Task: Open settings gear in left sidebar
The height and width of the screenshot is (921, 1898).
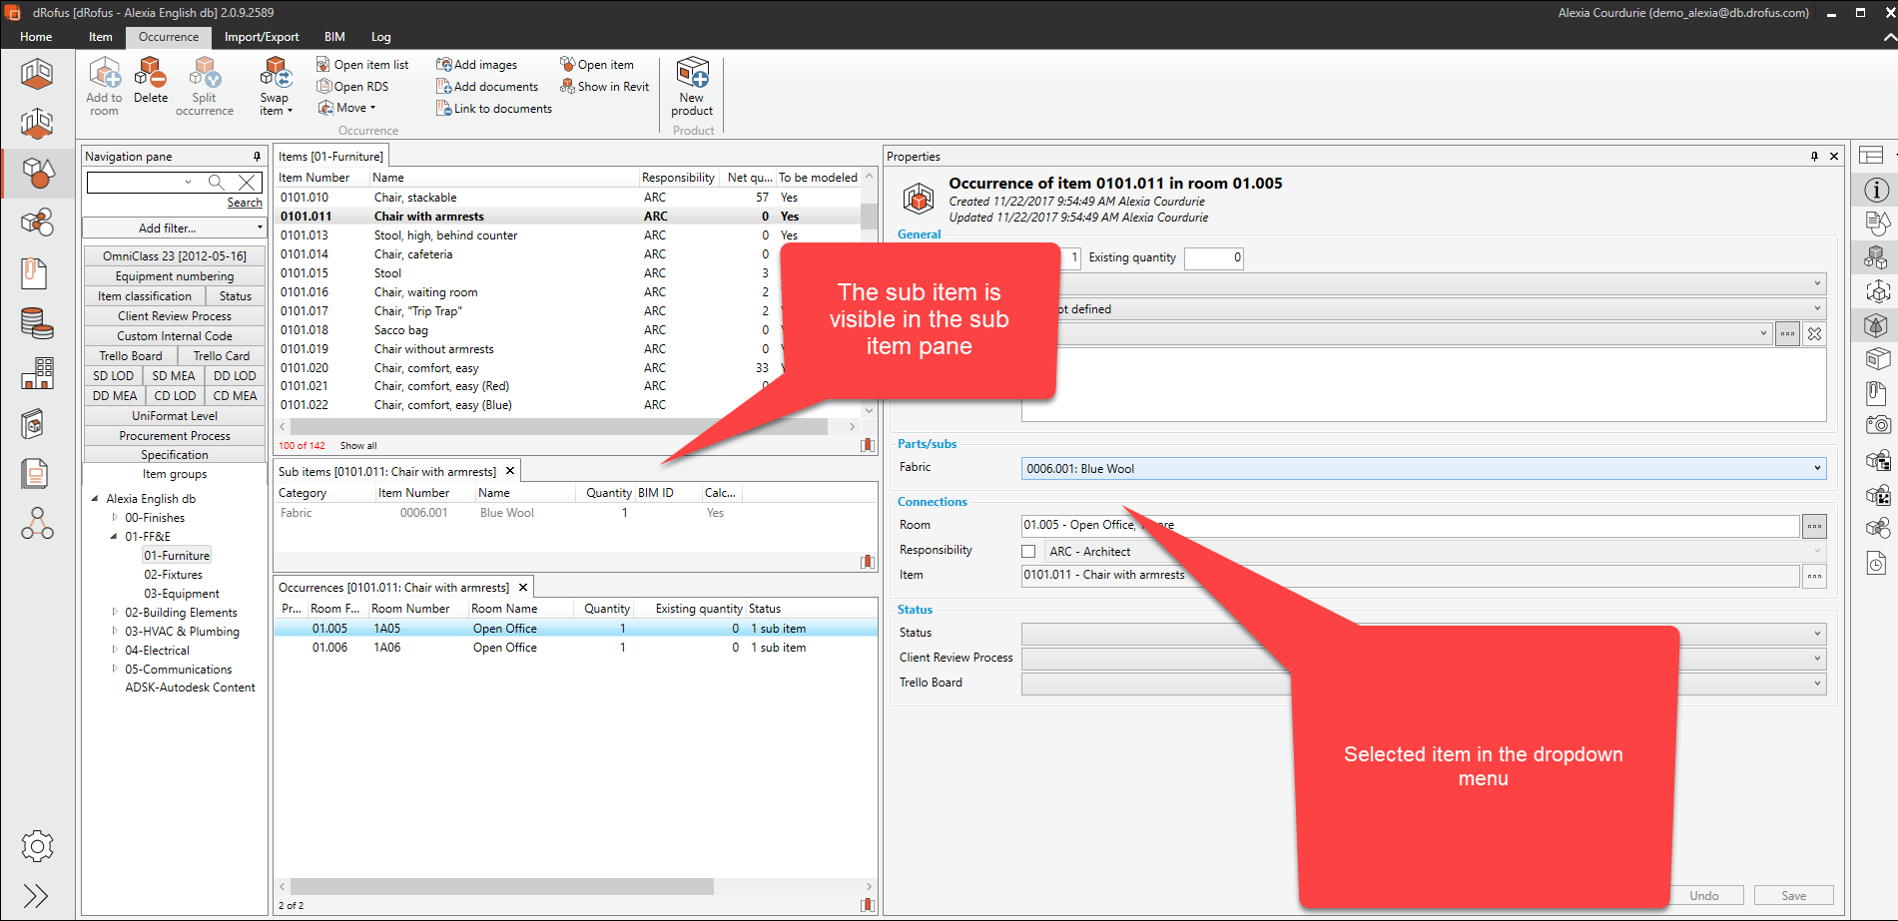Action: tap(37, 846)
